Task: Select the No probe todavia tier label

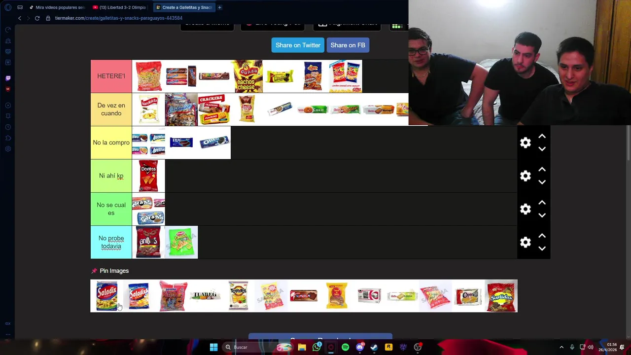Action: tap(111, 242)
